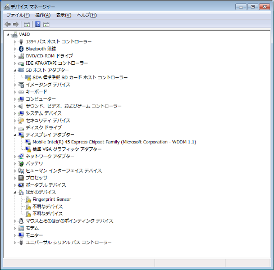Click the Forward arrow toolbar icon
The height and width of the screenshot is (270, 274).
click(16, 24)
